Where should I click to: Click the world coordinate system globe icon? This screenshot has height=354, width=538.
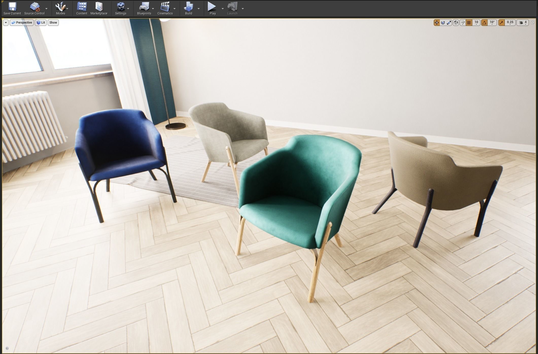pyautogui.click(x=456, y=23)
